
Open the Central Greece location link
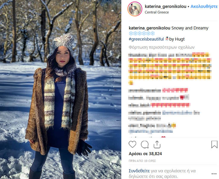pos(157,12)
